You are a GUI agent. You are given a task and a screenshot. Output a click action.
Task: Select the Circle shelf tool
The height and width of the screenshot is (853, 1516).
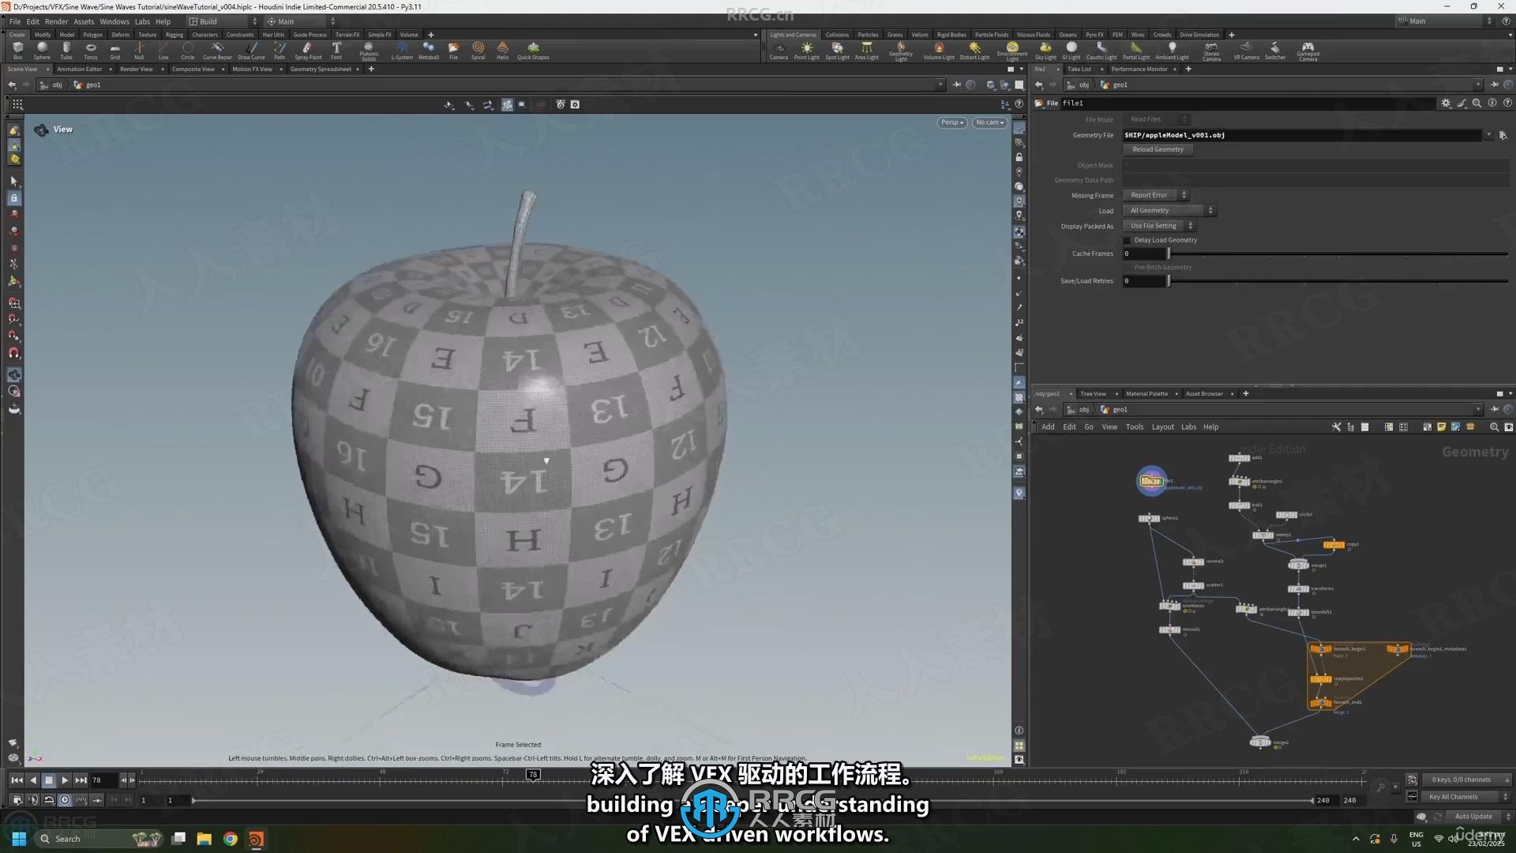[187, 51]
